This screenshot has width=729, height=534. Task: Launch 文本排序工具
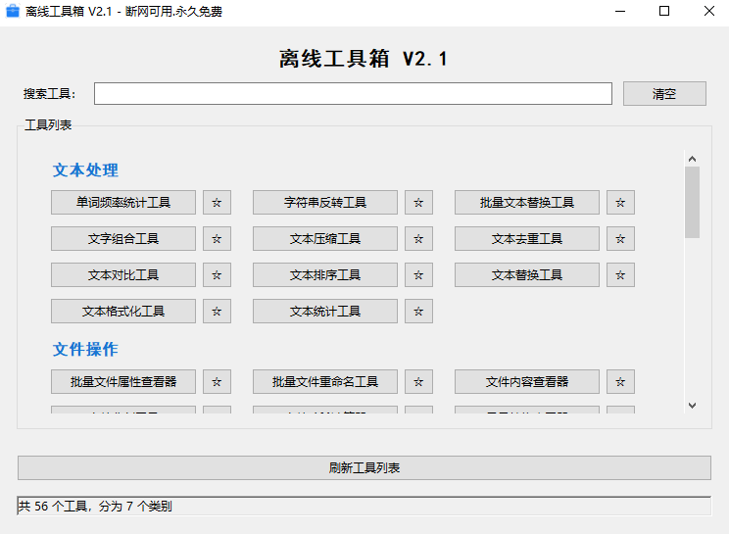[x=325, y=274]
